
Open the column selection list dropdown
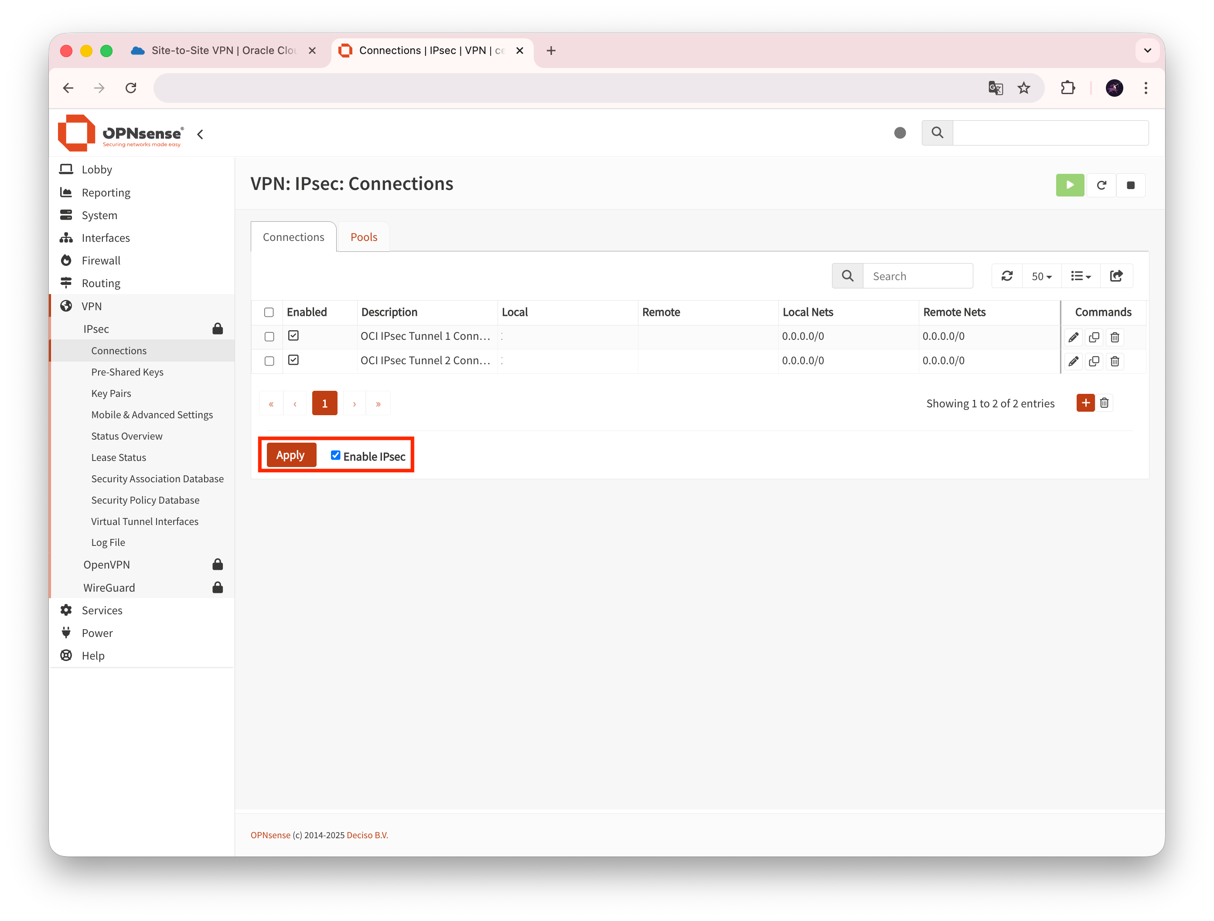click(x=1081, y=276)
